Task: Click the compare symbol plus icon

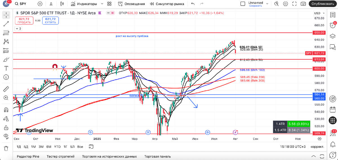Action: pyautogui.click(x=40, y=4)
